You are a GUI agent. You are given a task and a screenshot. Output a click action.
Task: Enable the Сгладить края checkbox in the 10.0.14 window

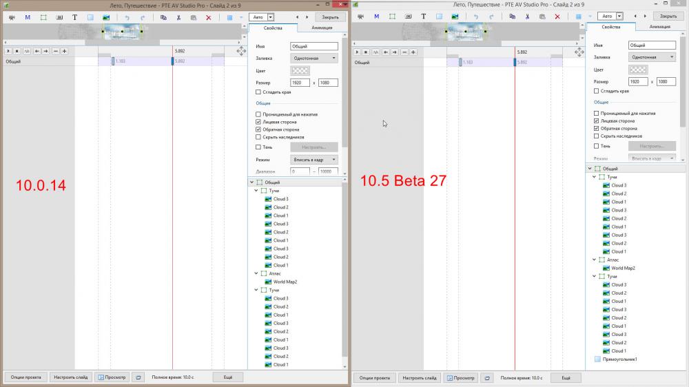[x=258, y=92]
